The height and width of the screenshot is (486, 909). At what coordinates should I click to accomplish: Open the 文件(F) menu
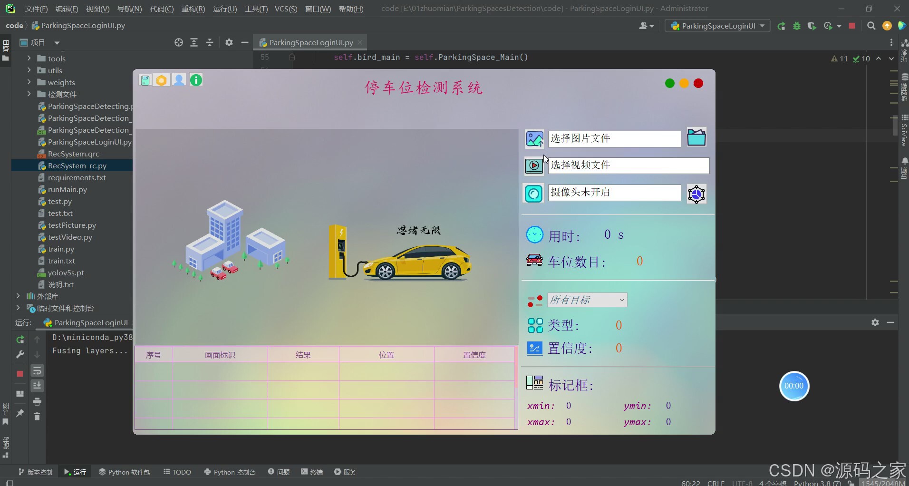pos(36,9)
